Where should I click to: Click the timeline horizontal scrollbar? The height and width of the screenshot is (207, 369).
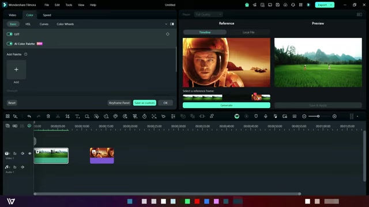click(x=167, y=194)
